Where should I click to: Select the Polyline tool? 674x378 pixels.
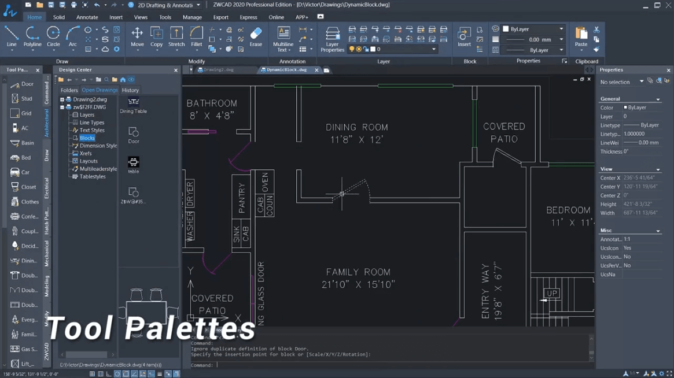pyautogui.click(x=32, y=37)
